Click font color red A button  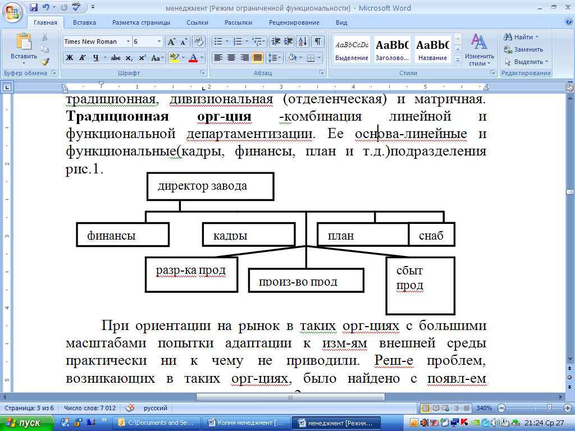(193, 58)
